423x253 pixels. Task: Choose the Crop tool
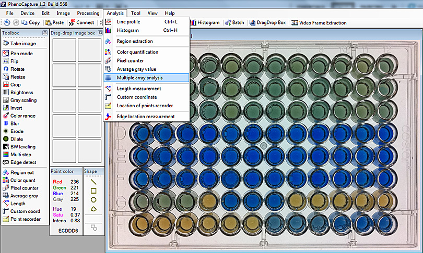(15, 84)
